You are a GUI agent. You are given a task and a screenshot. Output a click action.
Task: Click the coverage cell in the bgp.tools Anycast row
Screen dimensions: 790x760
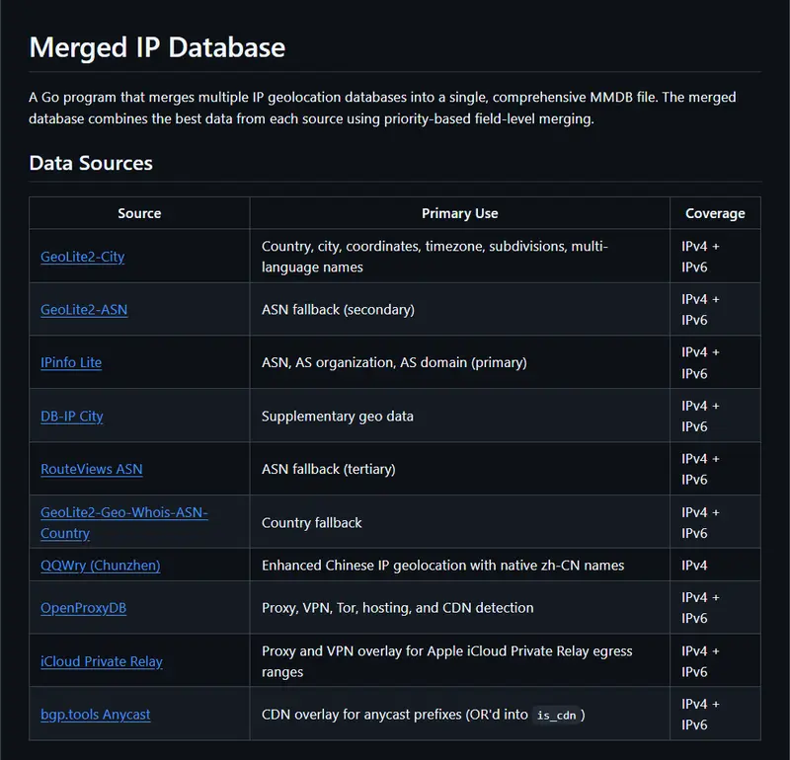(x=715, y=715)
